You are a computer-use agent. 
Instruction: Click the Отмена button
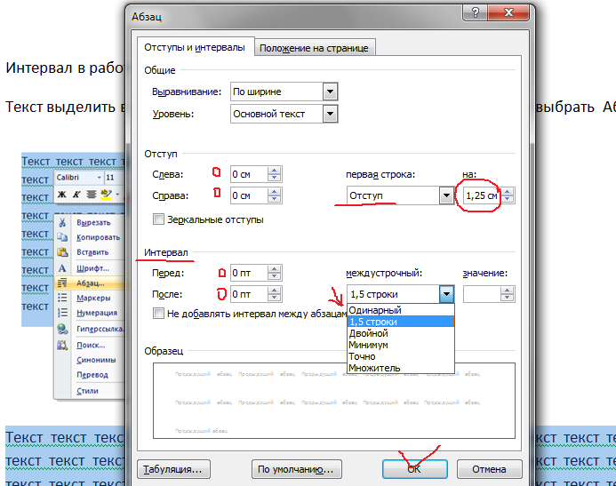point(489,469)
